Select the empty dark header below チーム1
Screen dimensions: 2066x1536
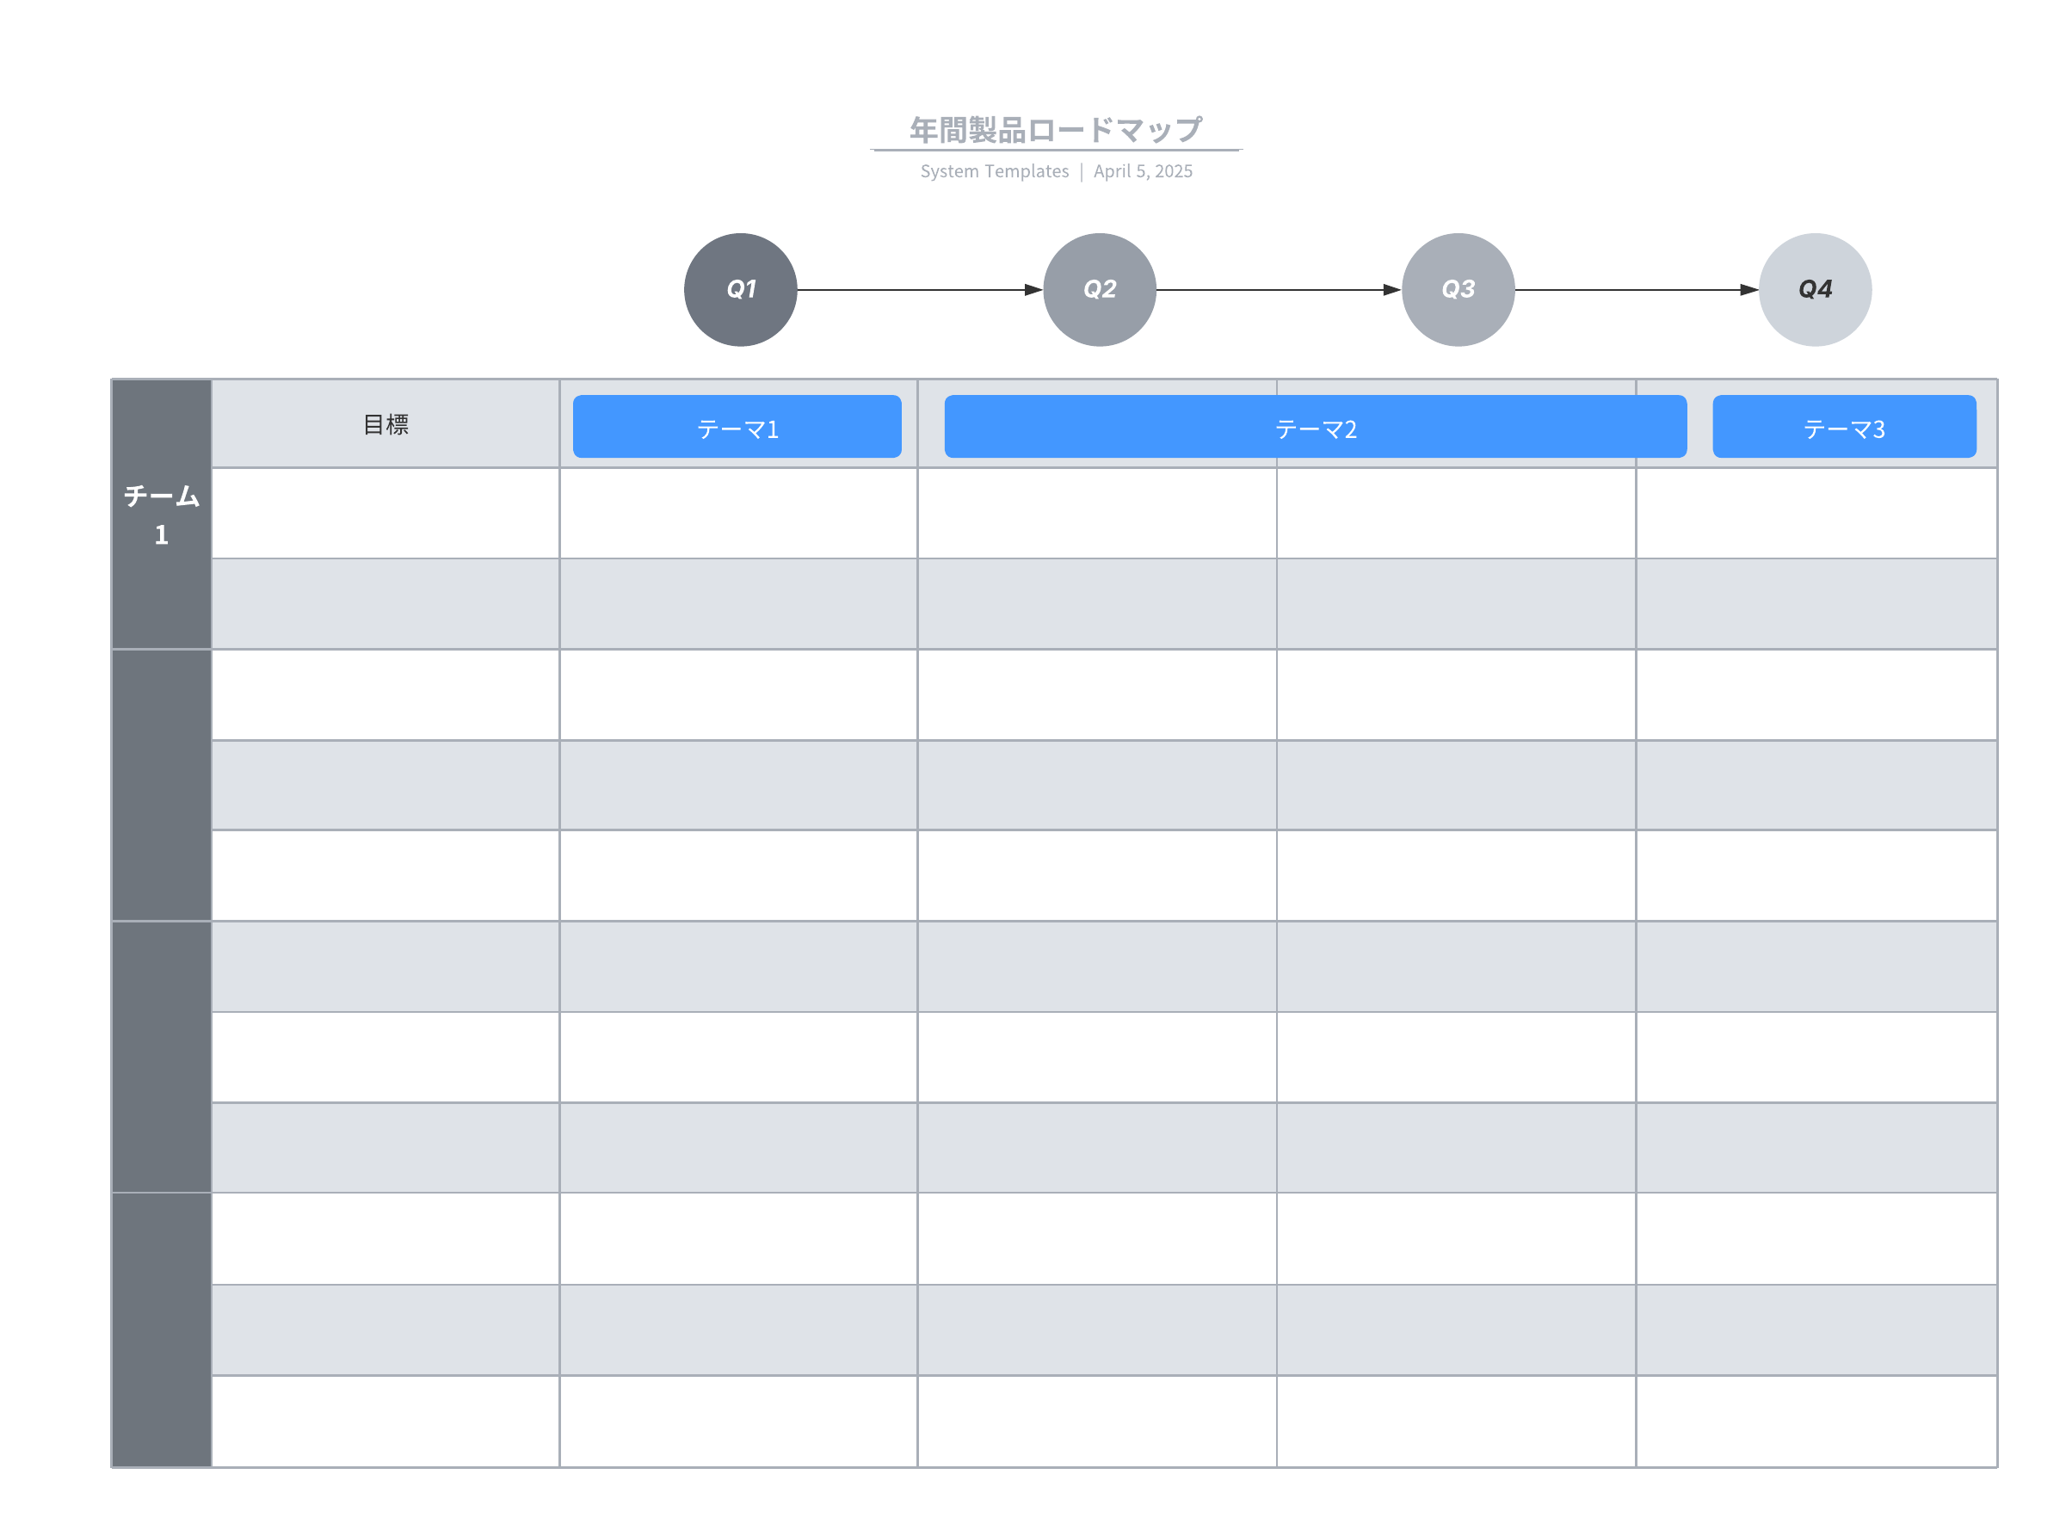point(161,785)
